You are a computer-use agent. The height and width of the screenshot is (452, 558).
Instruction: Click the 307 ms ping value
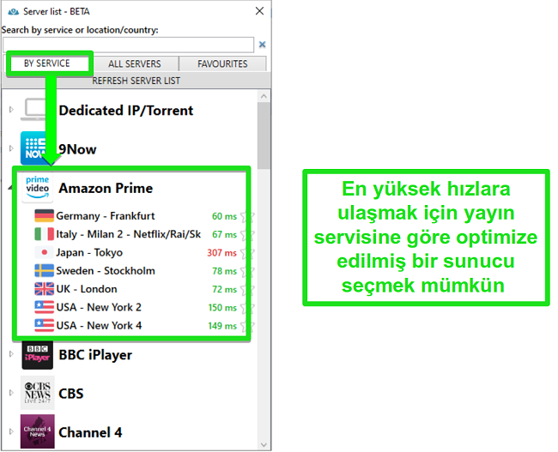pyautogui.click(x=221, y=253)
